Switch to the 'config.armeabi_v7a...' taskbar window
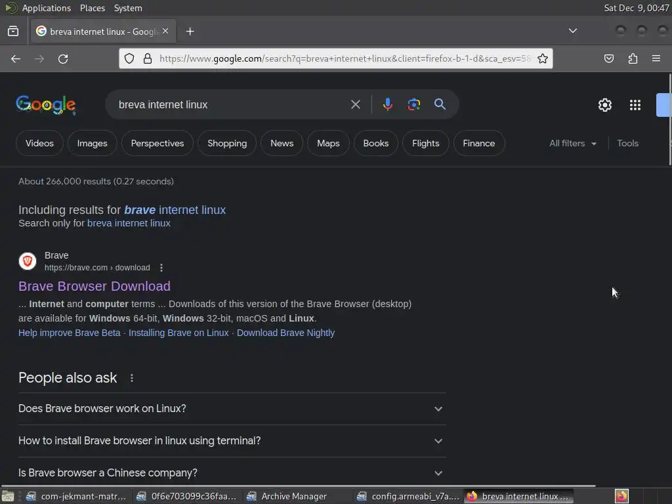The image size is (672, 504). coord(408,496)
